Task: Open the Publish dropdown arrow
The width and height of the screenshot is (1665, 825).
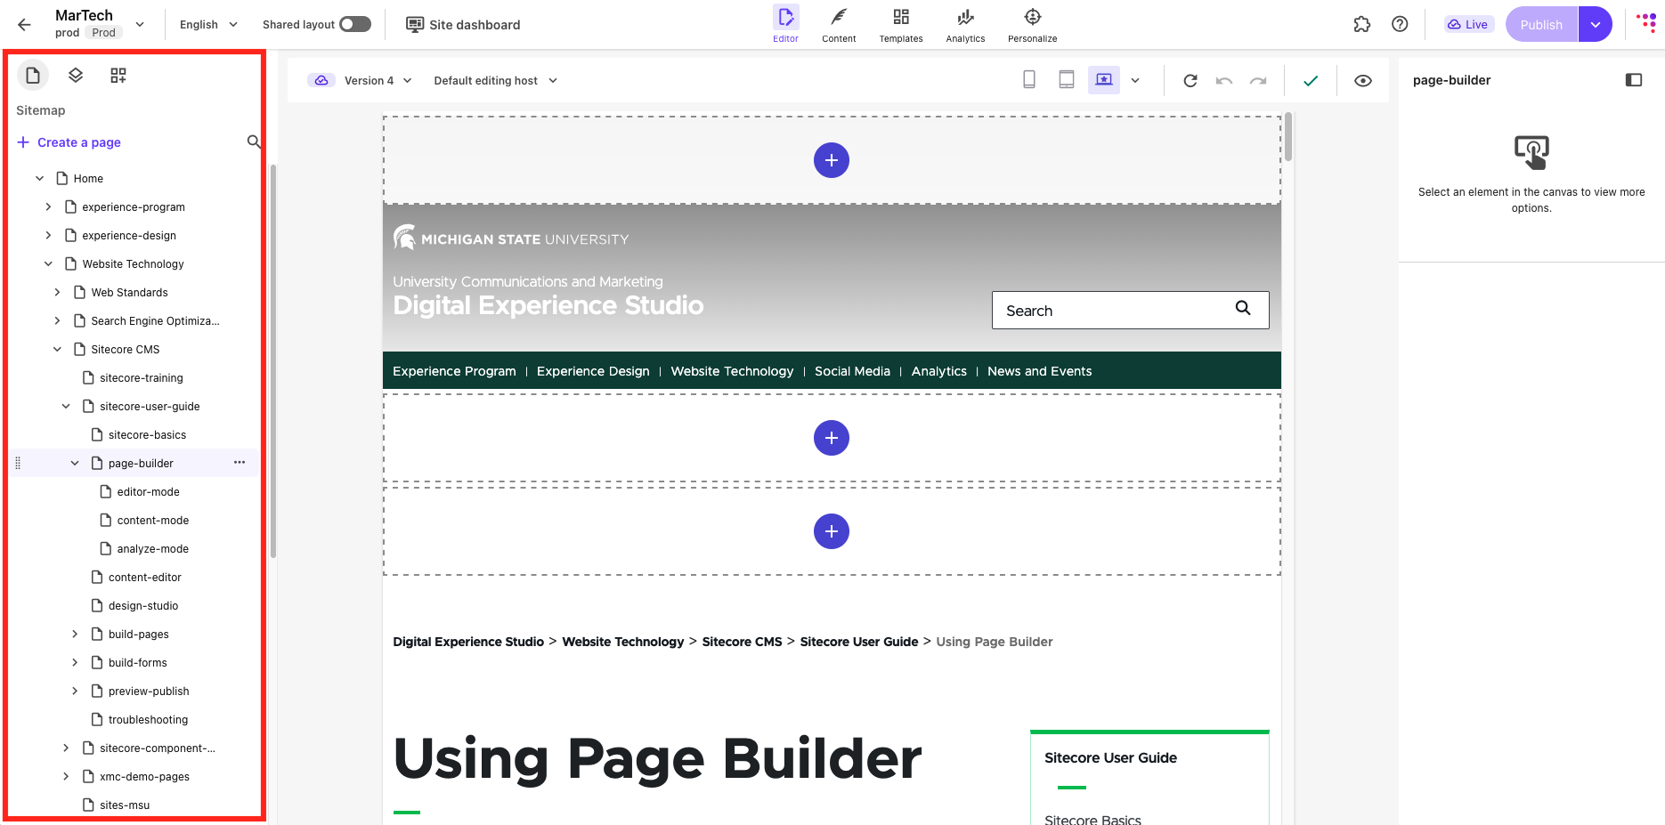Action: [1596, 24]
